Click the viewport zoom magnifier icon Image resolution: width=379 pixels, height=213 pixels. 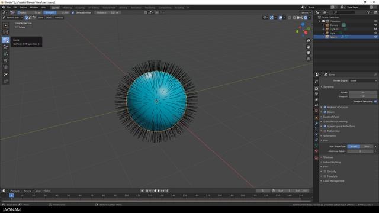click(308, 41)
